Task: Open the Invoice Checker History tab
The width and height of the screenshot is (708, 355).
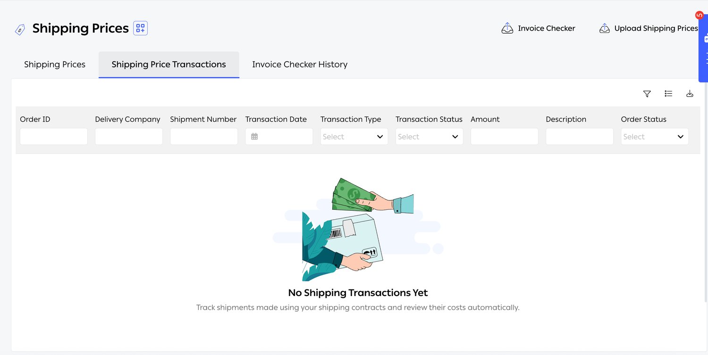Action: tap(300, 65)
